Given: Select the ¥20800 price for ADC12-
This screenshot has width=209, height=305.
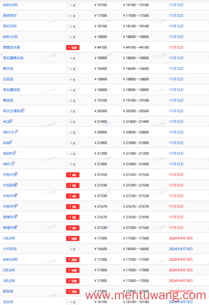Looking at the screenshot, I should tap(101, 132).
